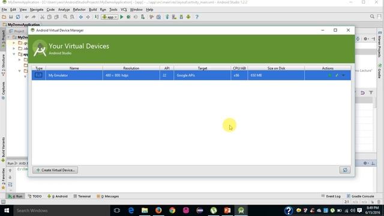The width and height of the screenshot is (384, 216).
Task: Sort by Name column header
Action: pos(74,68)
